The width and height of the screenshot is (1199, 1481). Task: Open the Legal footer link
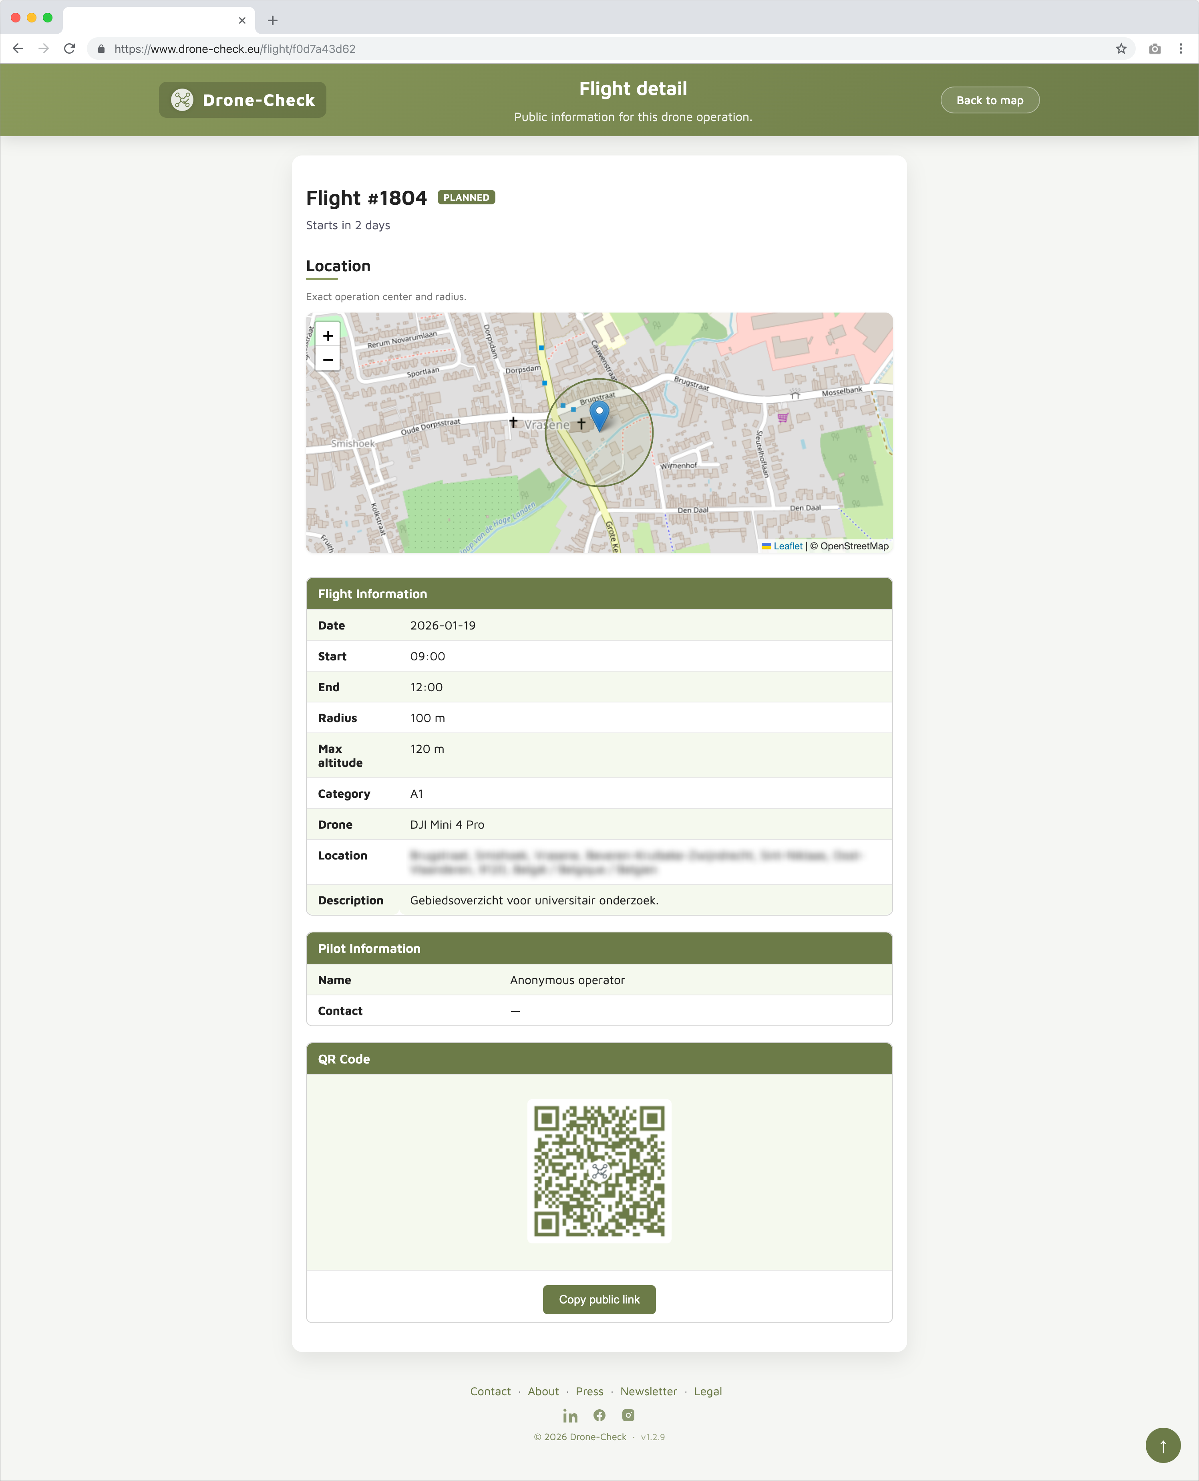pos(707,1391)
